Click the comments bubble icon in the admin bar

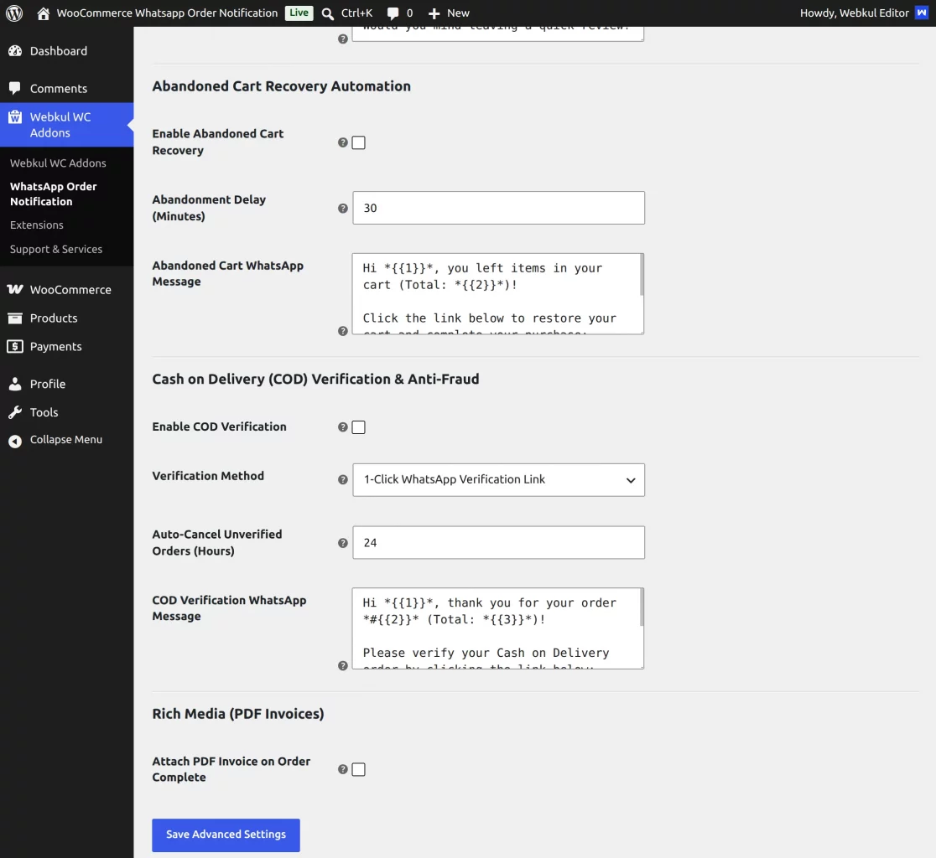(393, 13)
